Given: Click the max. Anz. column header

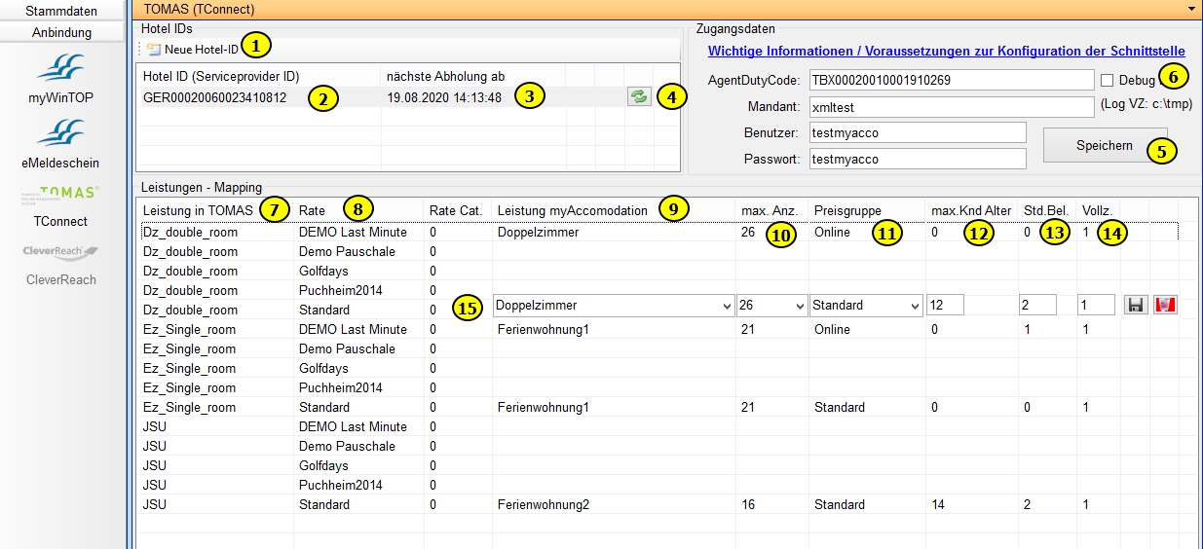Looking at the screenshot, I should click(770, 210).
